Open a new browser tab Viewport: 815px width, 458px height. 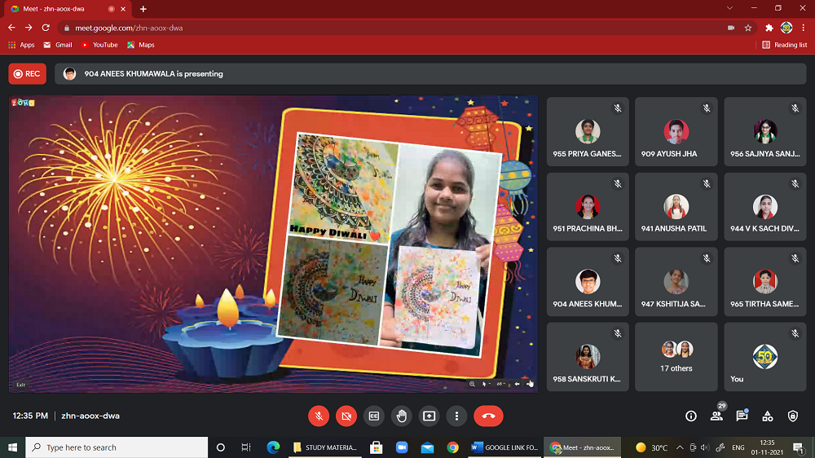click(143, 9)
